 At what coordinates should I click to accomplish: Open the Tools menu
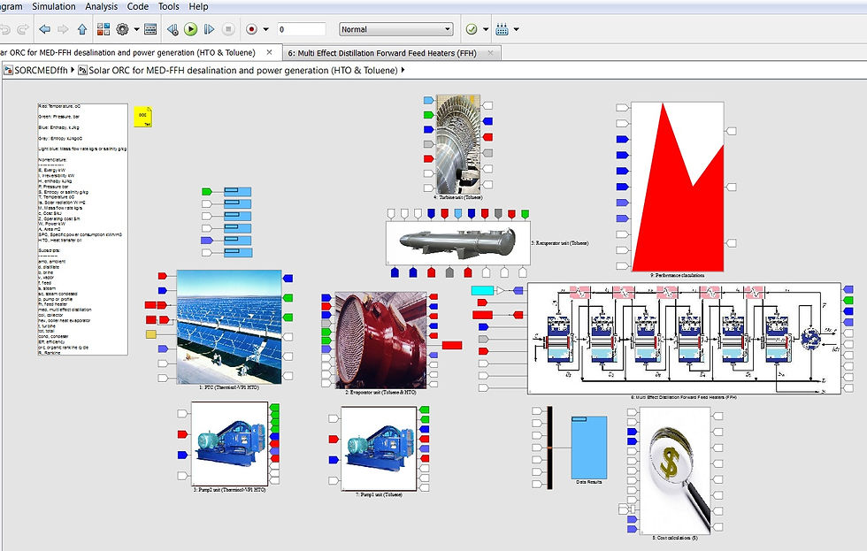(x=169, y=6)
